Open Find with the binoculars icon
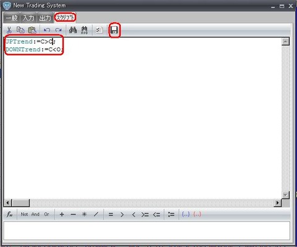This screenshot has width=297, height=247. coord(73,30)
